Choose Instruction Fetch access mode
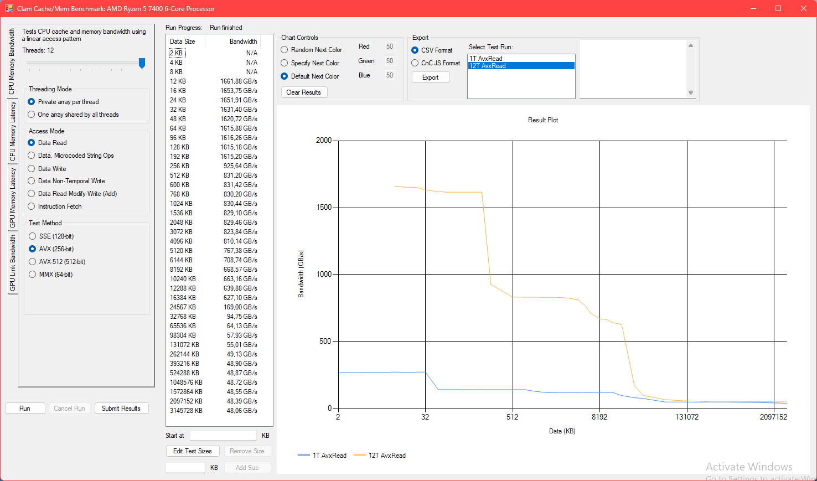Image resolution: width=817 pixels, height=481 pixels. [x=32, y=206]
